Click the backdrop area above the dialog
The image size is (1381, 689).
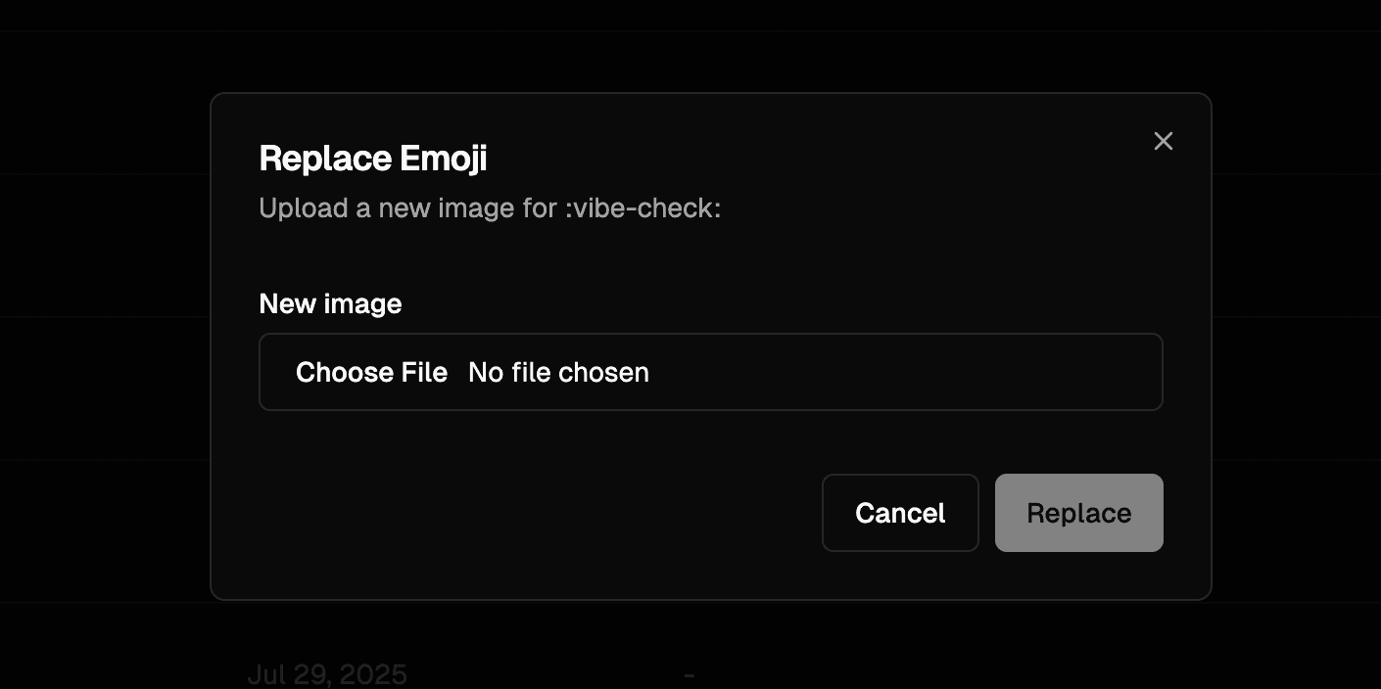tap(686, 49)
